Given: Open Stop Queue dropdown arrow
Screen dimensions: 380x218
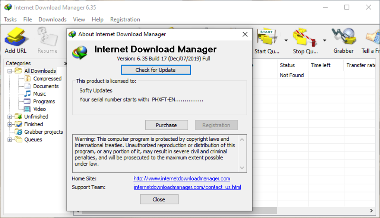Looking at the screenshot, I should (324, 40).
